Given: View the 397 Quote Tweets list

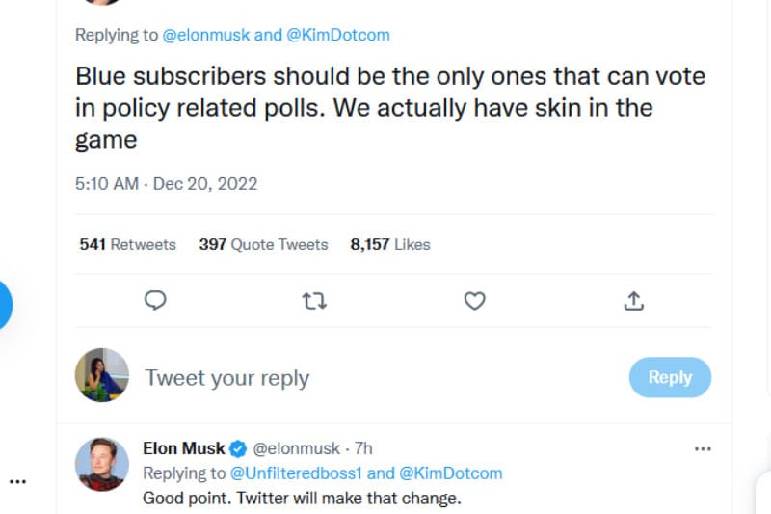Looking at the screenshot, I should coord(263,244).
